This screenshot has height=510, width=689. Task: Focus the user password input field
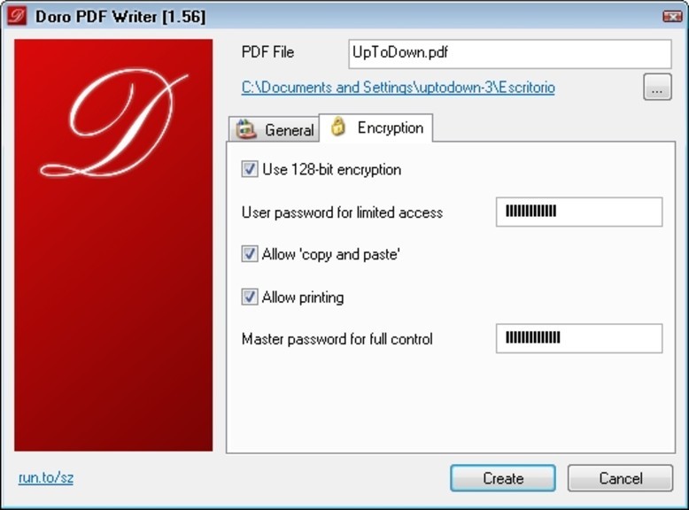tap(579, 212)
